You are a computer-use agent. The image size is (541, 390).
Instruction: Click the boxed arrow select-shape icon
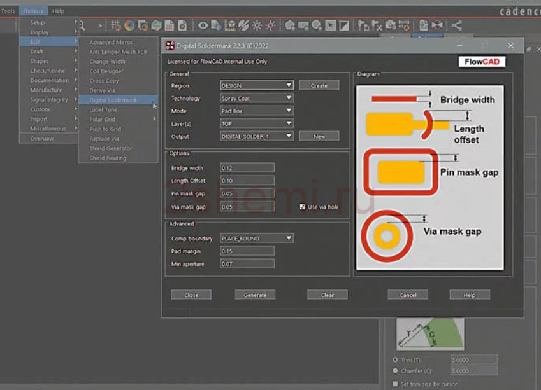(331, 25)
